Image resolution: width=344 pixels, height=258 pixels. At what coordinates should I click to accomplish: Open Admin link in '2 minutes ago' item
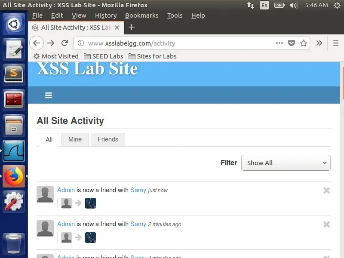point(66,224)
